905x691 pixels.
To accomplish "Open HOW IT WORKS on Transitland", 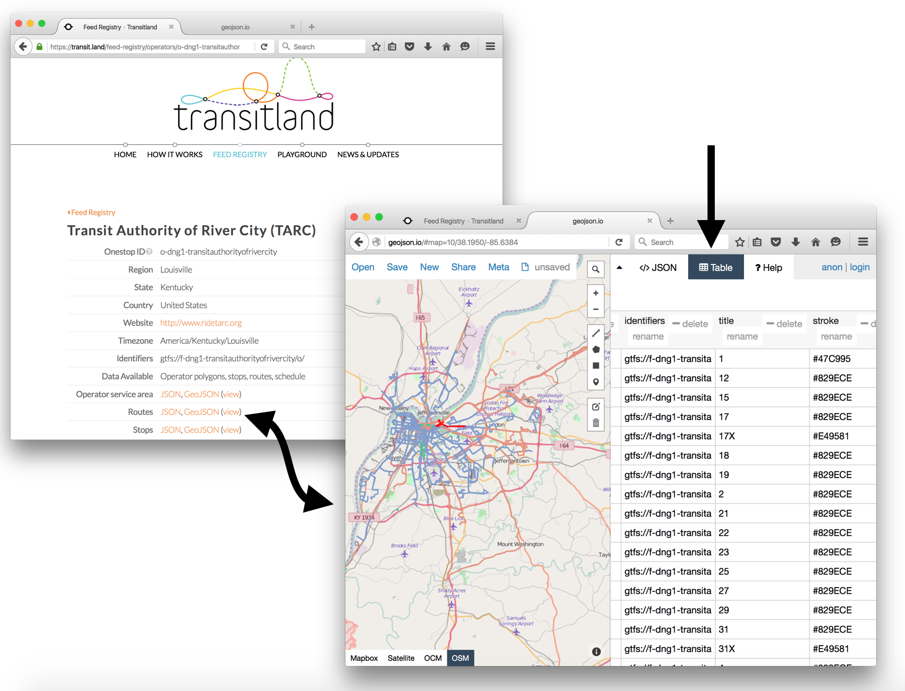I will 175,154.
